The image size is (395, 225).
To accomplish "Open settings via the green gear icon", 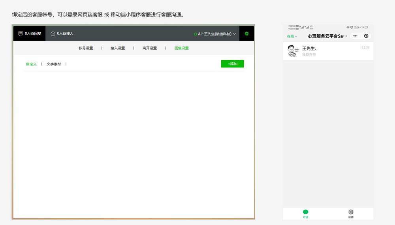I will click(x=246, y=33).
